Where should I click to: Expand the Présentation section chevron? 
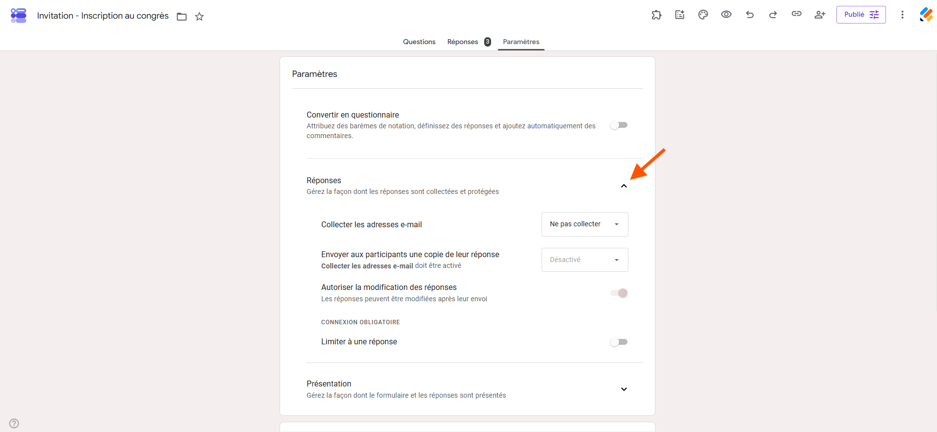pyautogui.click(x=624, y=389)
